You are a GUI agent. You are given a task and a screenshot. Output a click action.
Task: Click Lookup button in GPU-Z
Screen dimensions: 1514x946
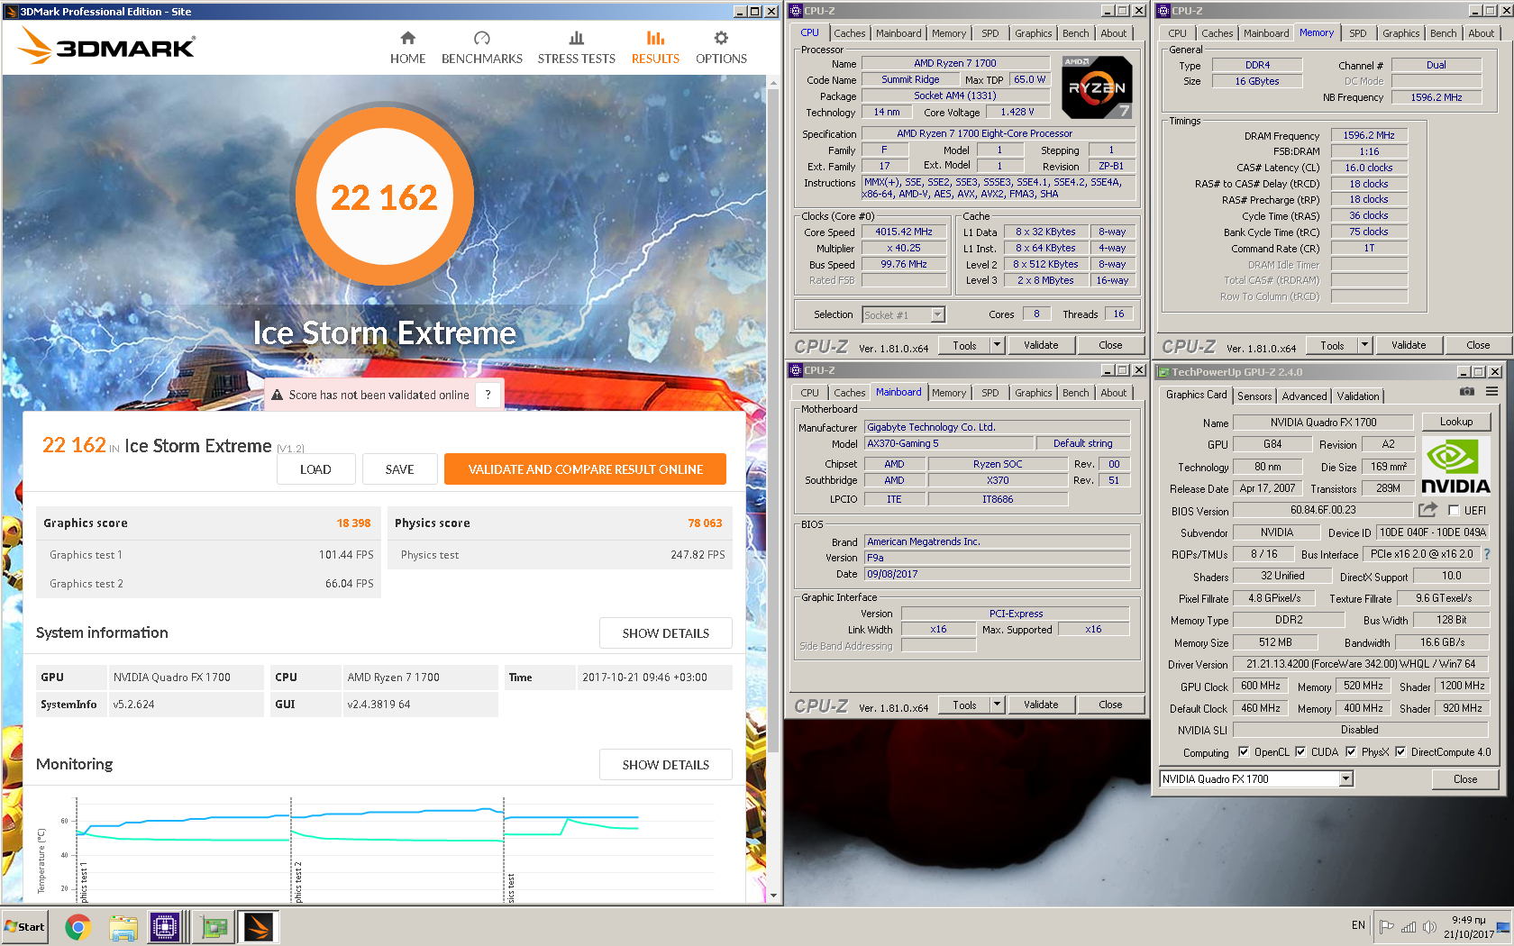click(1455, 422)
